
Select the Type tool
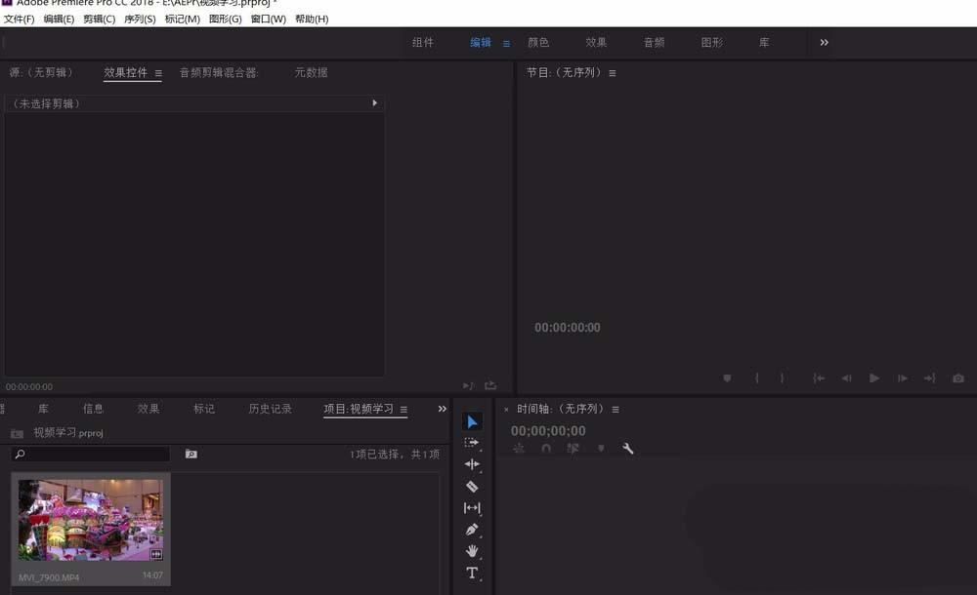click(x=472, y=573)
